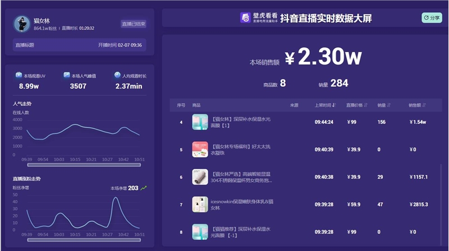Open thumbnail of 高端智能显温保温杯 product
The image size is (449, 251).
[x=200, y=177]
